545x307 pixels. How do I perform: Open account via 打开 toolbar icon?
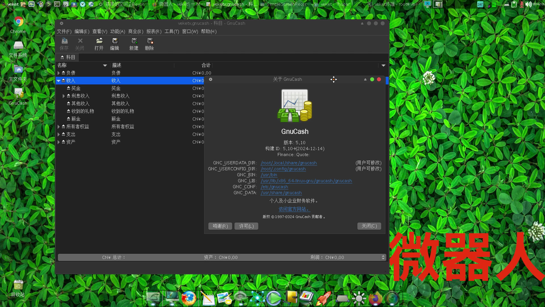point(99,44)
